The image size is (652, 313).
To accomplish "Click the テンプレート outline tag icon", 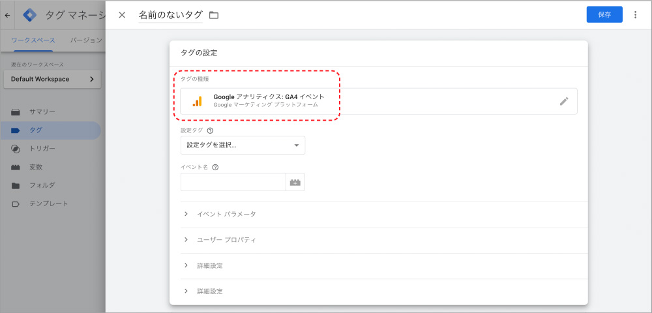I will (16, 204).
